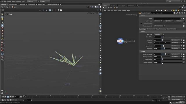The height and width of the screenshot is (104, 186).
Task: Toggle the attribute icon on the Trailing Separation row
Action: 184,57
